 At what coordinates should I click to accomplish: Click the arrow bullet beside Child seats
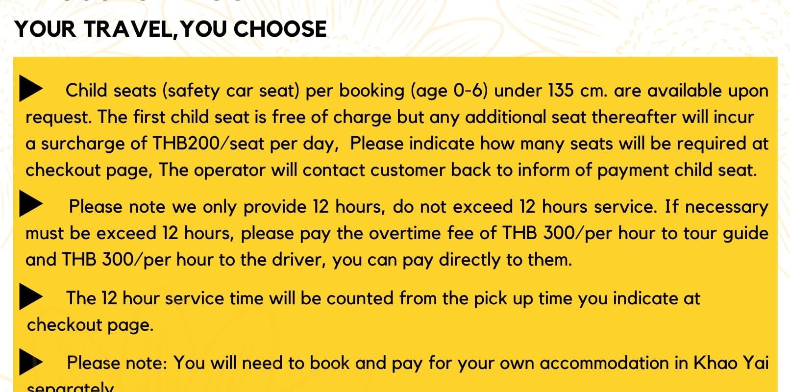pyautogui.click(x=30, y=90)
